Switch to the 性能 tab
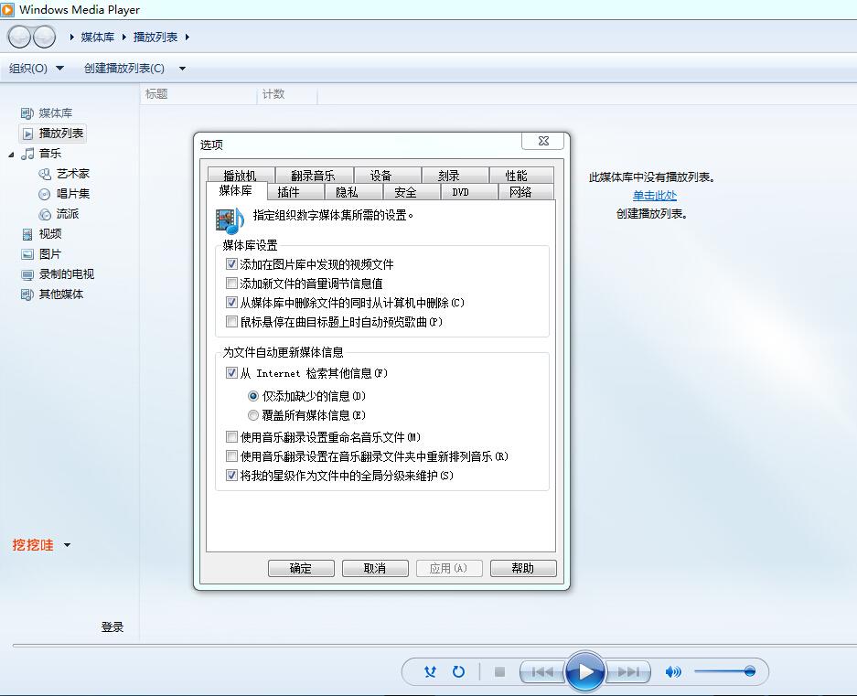The height and width of the screenshot is (696, 857). coord(521,175)
